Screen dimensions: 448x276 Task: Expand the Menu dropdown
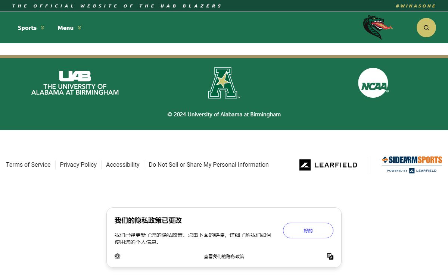tap(69, 28)
